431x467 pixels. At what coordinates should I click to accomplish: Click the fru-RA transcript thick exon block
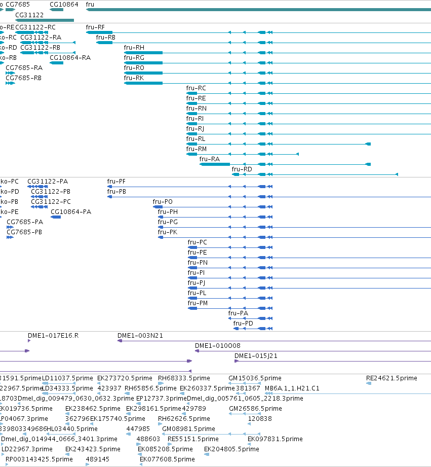215,164
